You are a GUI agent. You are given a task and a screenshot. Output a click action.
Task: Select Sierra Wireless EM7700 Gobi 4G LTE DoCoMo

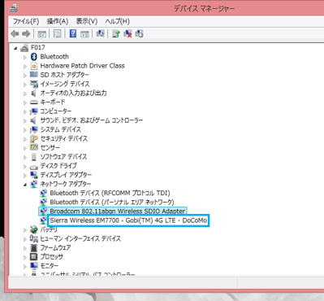click(x=128, y=220)
